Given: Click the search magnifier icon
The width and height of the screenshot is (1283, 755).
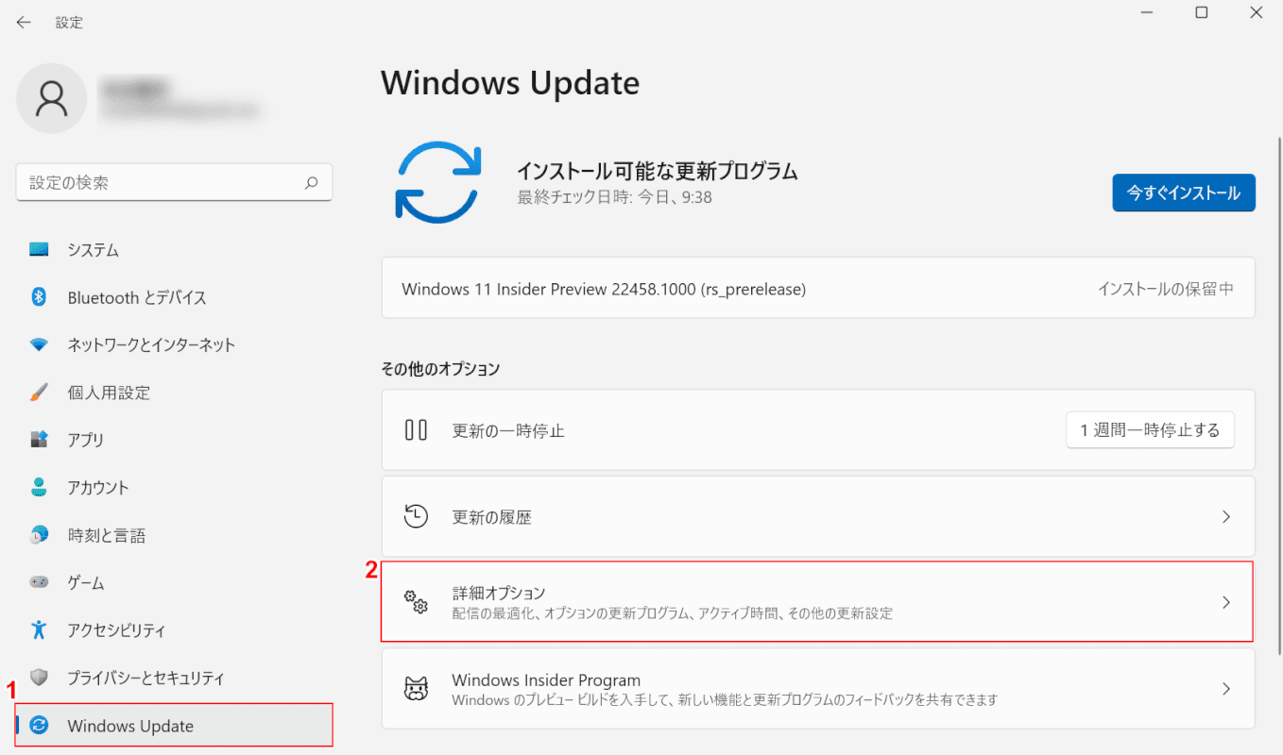Looking at the screenshot, I should [311, 183].
